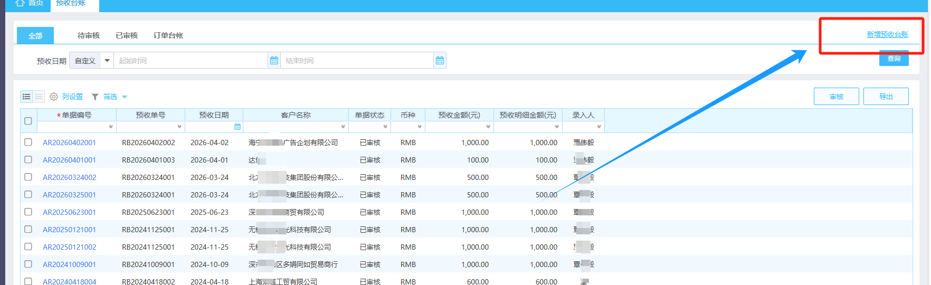Check the row AR20260324002

click(28, 177)
